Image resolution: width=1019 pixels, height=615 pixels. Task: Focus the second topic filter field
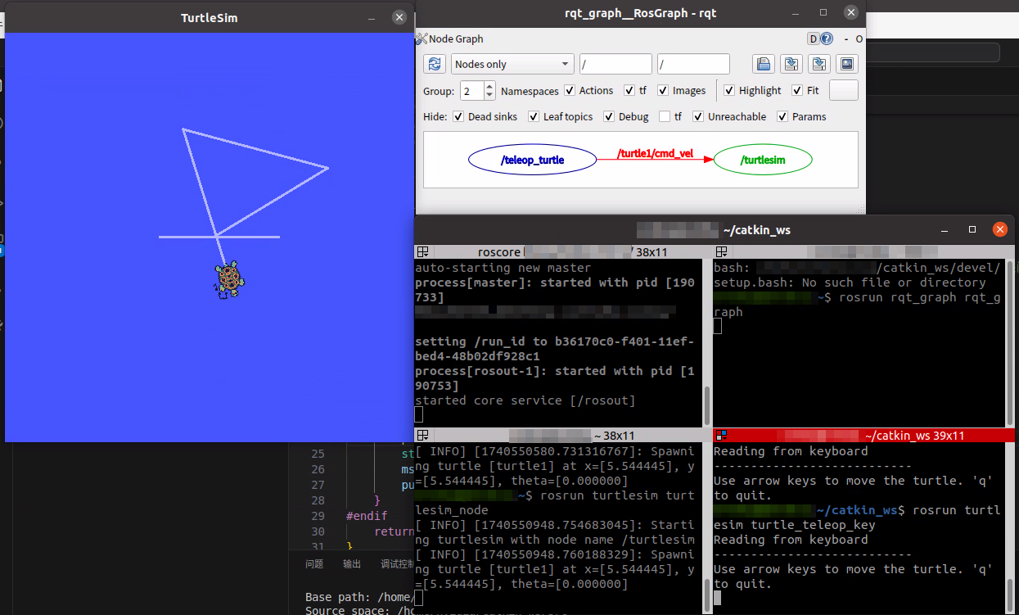click(693, 64)
